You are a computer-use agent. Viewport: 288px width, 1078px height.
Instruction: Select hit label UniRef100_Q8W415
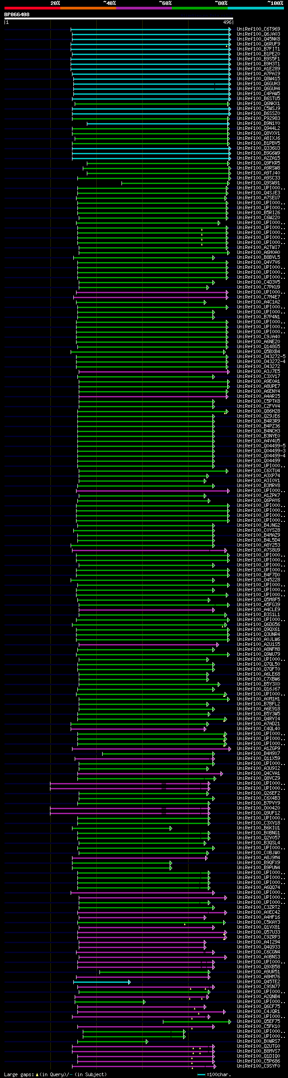tap(258, 78)
